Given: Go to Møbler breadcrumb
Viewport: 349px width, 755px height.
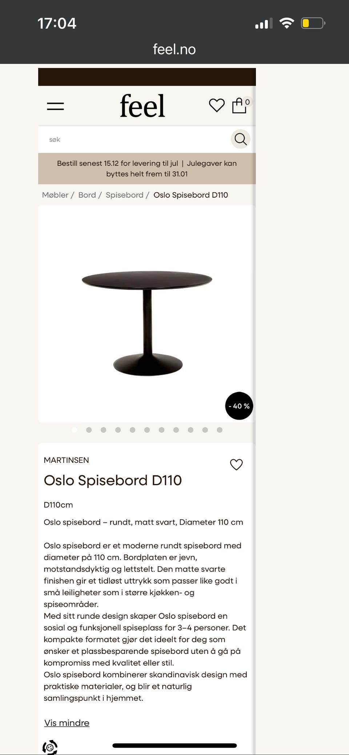Looking at the screenshot, I should [55, 195].
